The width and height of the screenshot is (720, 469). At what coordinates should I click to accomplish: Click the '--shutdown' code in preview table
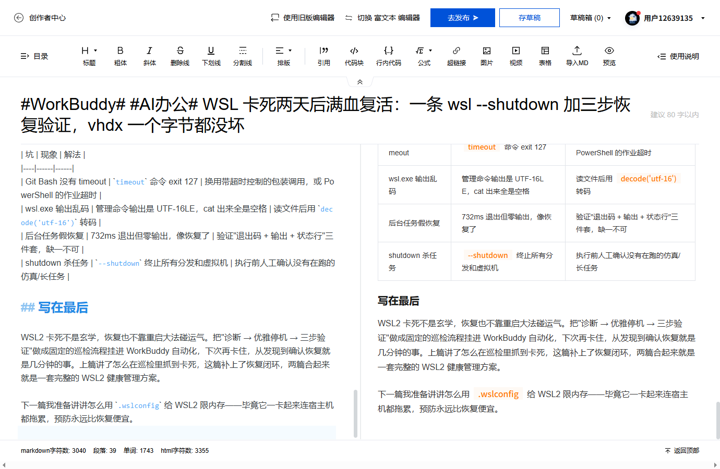coord(487,255)
